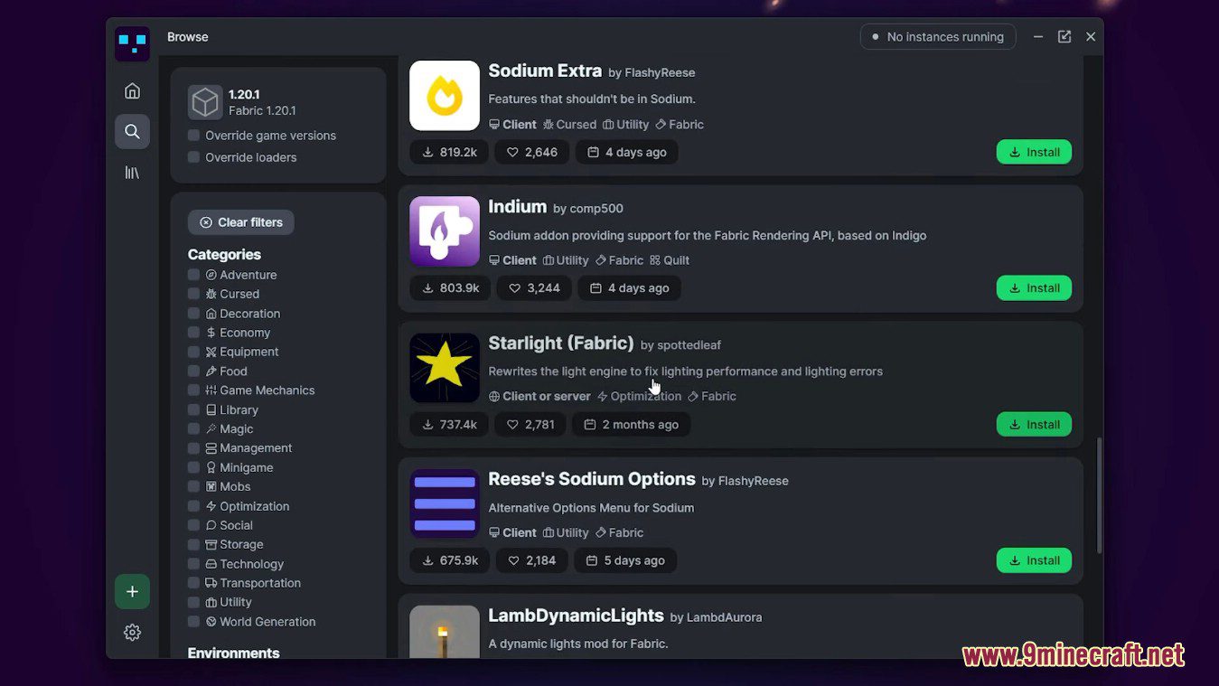Screen dimensions: 1219x686
Task: Click Sodium Extra downloads count 819.2k
Action: coord(449,152)
